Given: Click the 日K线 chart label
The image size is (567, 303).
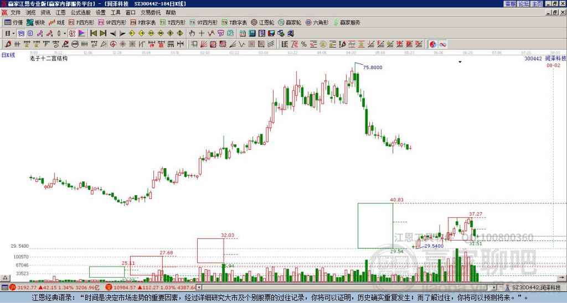Looking at the screenshot, I should point(8,55).
